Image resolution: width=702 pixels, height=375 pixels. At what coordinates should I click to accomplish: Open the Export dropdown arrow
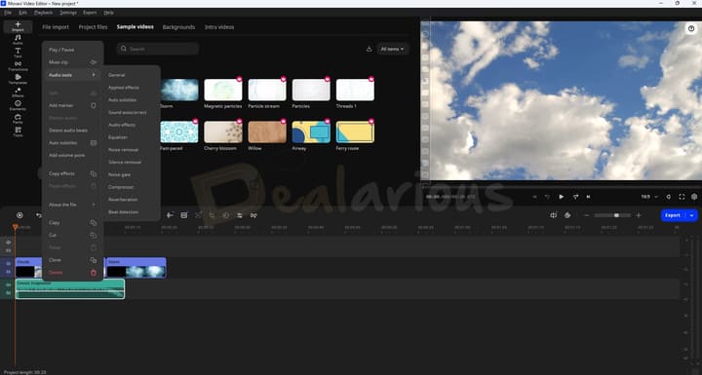(x=691, y=215)
